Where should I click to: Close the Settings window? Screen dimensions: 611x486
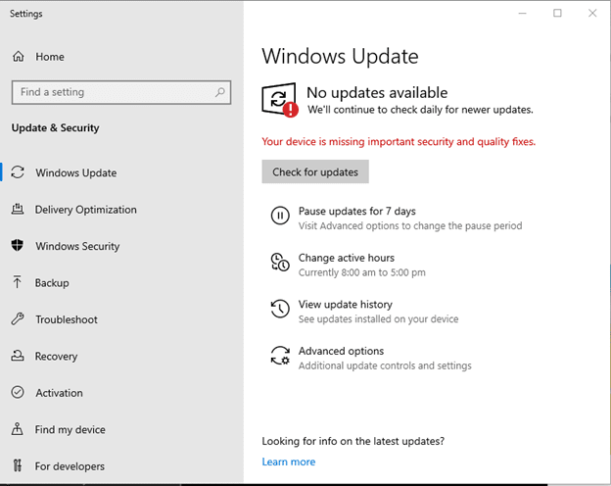[x=592, y=14]
